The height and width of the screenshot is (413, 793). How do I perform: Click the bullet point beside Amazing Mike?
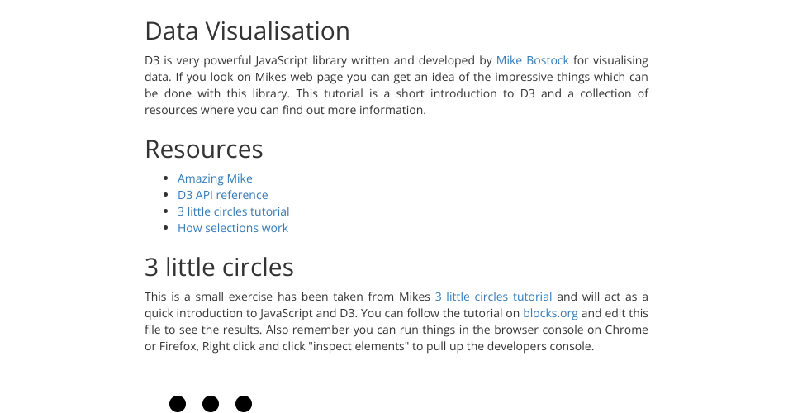coord(168,178)
